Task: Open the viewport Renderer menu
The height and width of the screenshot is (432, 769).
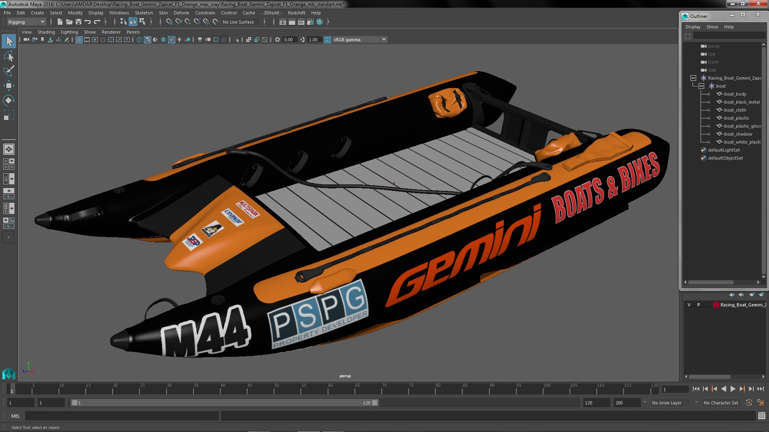Action: [111, 32]
